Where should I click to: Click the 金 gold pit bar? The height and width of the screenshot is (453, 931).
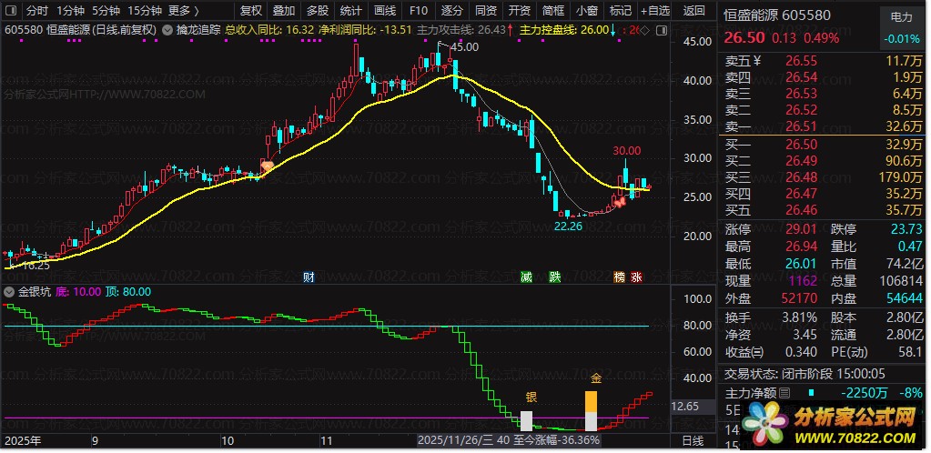coord(591,410)
